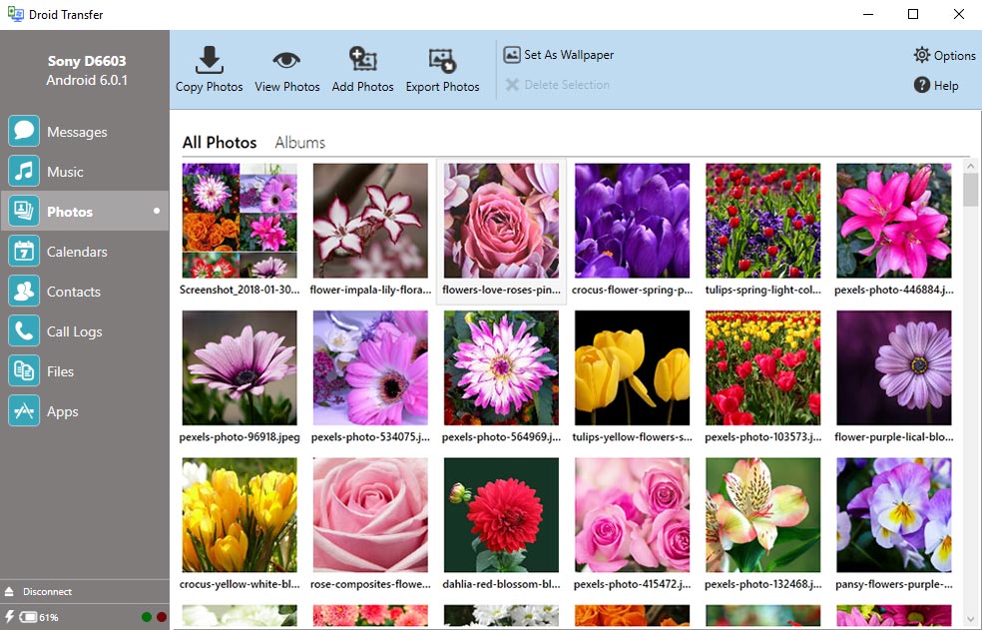The height and width of the screenshot is (630, 982).
Task: Click the red connection status indicator
Action: (x=160, y=617)
